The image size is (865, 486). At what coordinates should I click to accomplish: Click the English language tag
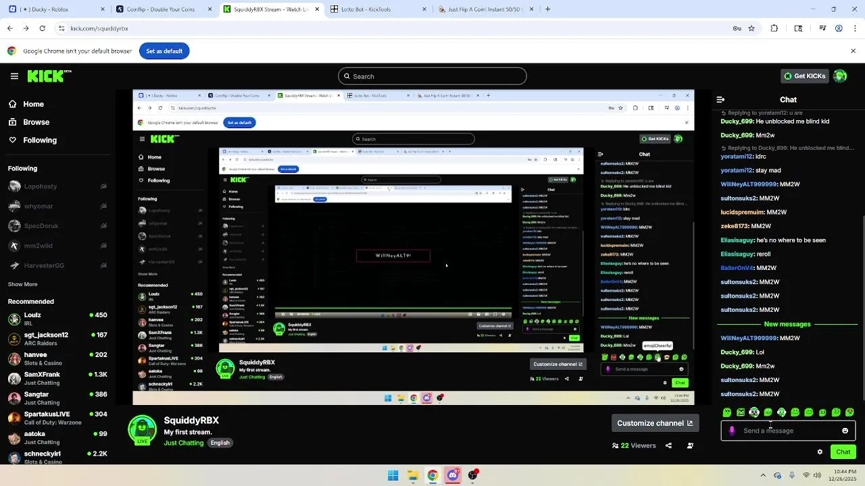220,443
